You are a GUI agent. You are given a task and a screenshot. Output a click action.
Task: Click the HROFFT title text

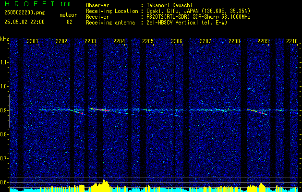point(29,4)
